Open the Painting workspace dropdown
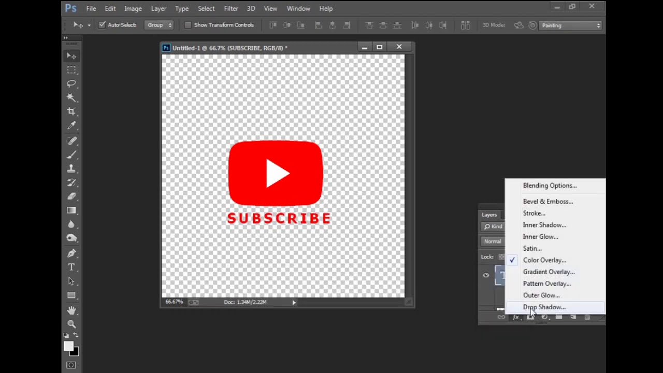The image size is (663, 373). coord(570,25)
